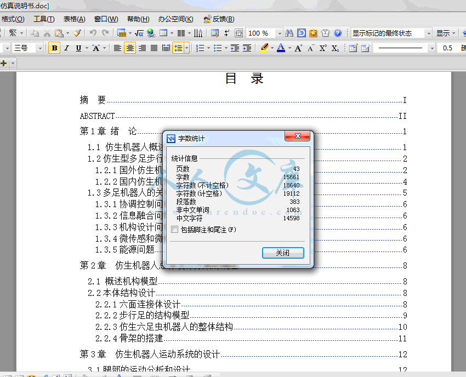This screenshot has width=466, height=377.
Task: Click 关闭 button in dialog
Action: tap(283, 253)
